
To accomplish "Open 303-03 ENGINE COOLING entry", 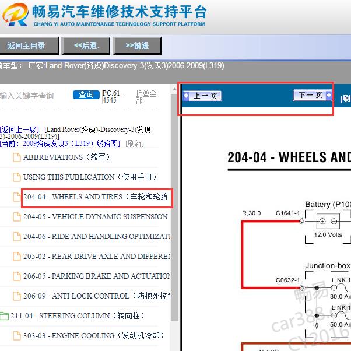I will pos(93,336).
